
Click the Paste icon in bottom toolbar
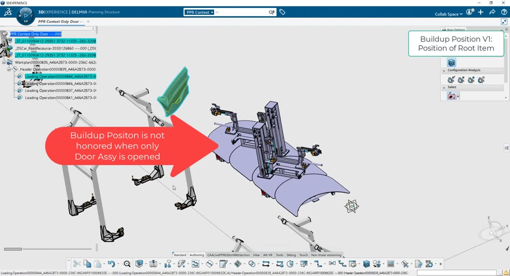98,264
